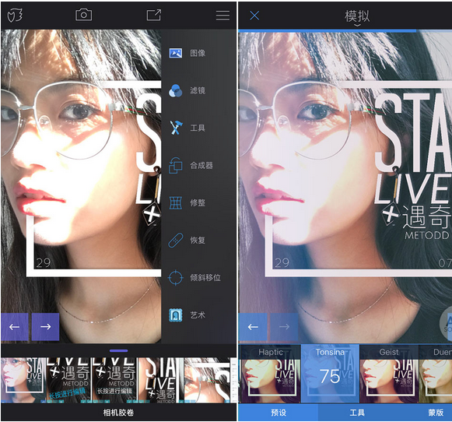Adjust the Tonsina preset at 75
Image resolution: width=452 pixels, height=422 pixels.
(x=330, y=374)
